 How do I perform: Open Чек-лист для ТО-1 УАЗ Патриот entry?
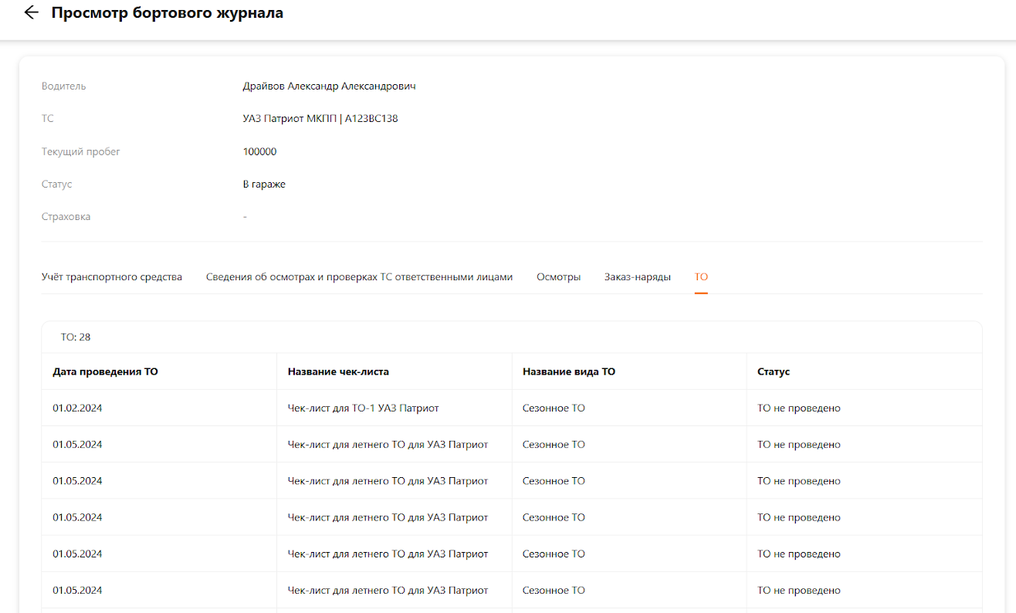(x=363, y=408)
